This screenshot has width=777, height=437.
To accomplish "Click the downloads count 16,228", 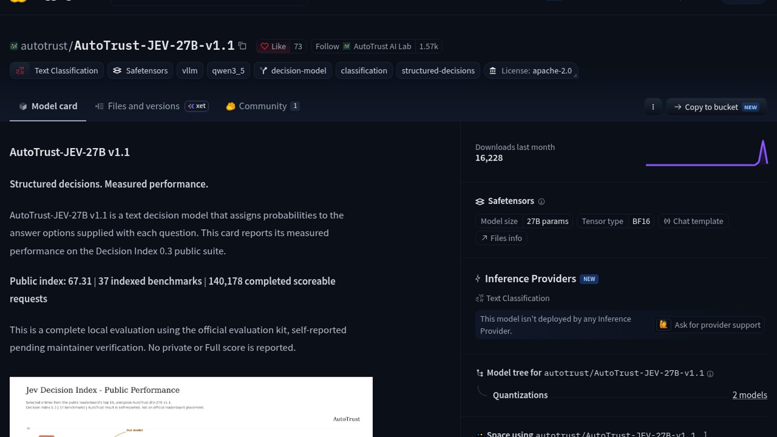I will pos(489,158).
